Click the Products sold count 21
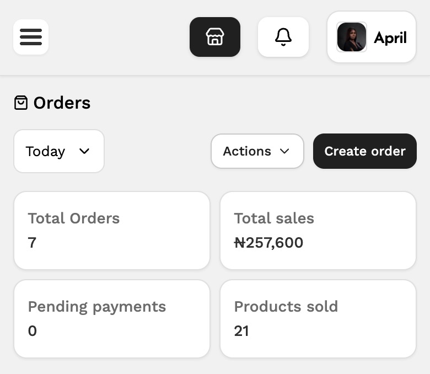This screenshot has width=430, height=374. pos(241,331)
